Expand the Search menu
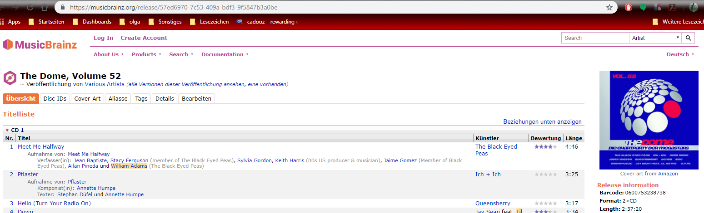 coord(181,54)
